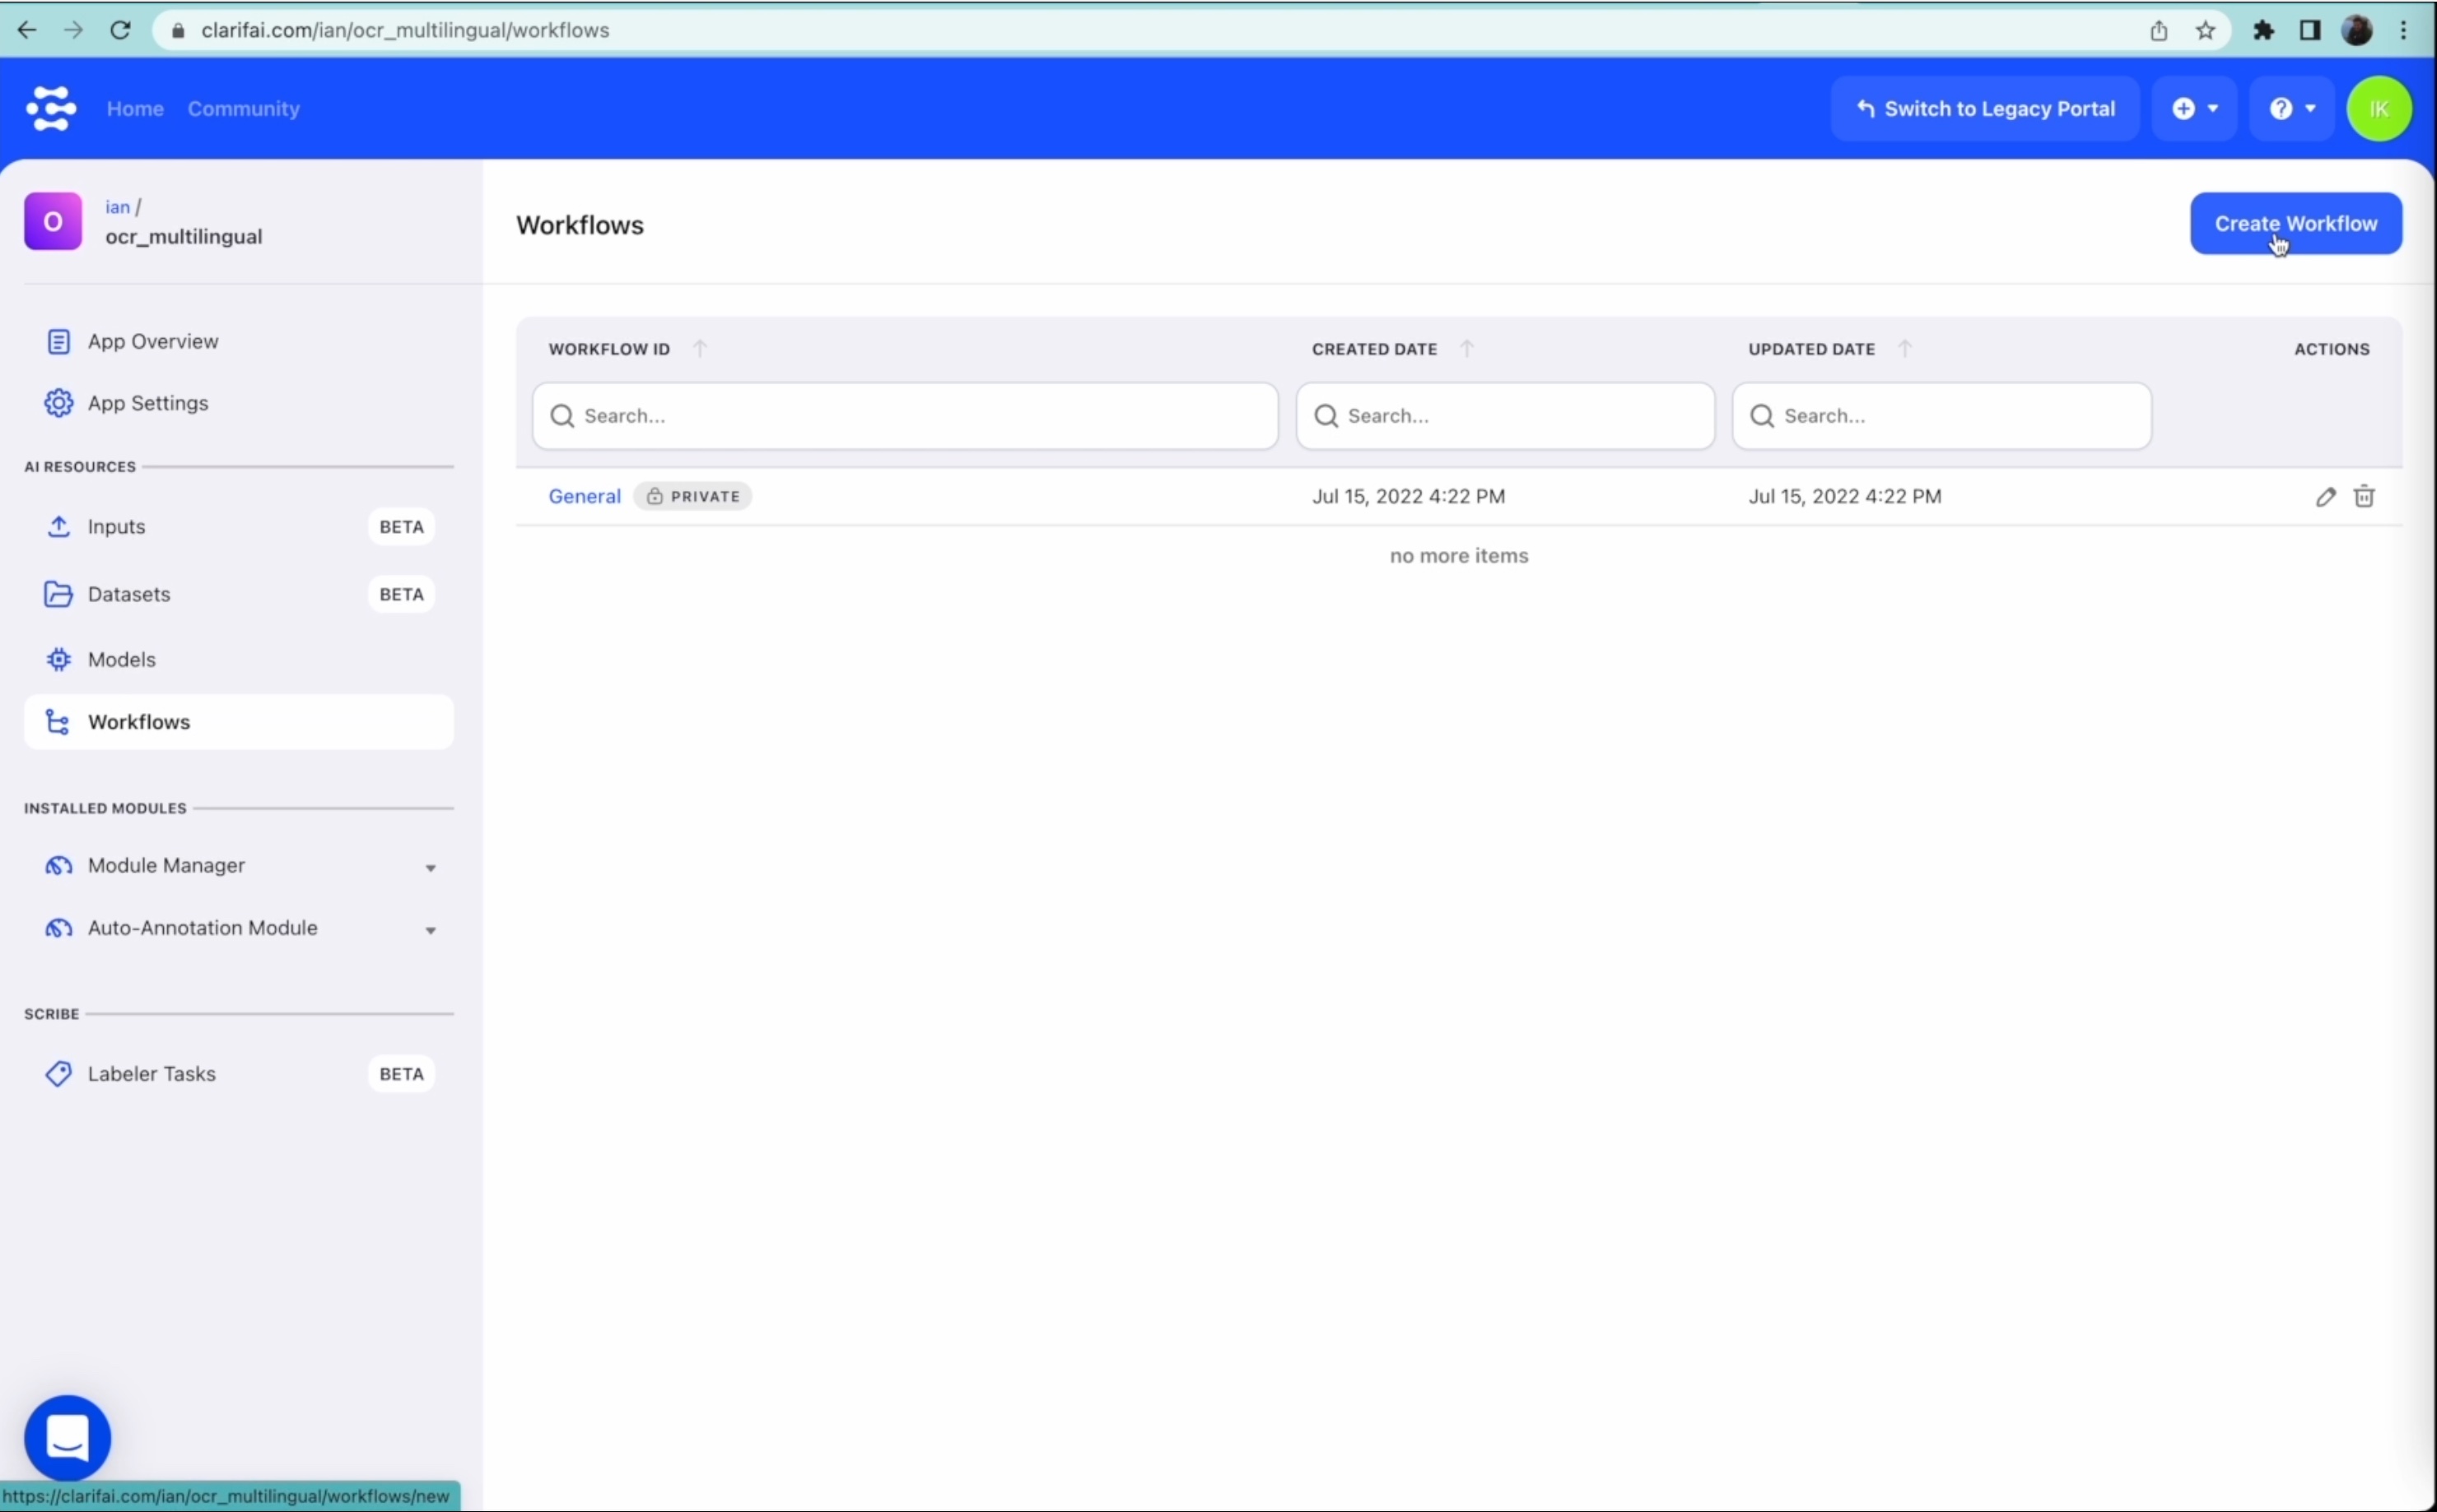Click the edit pencil icon for General workflow
The image size is (2437, 1512).
click(x=2325, y=497)
